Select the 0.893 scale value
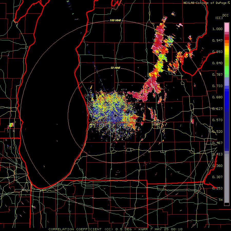The image size is (231, 231). tap(217, 52)
